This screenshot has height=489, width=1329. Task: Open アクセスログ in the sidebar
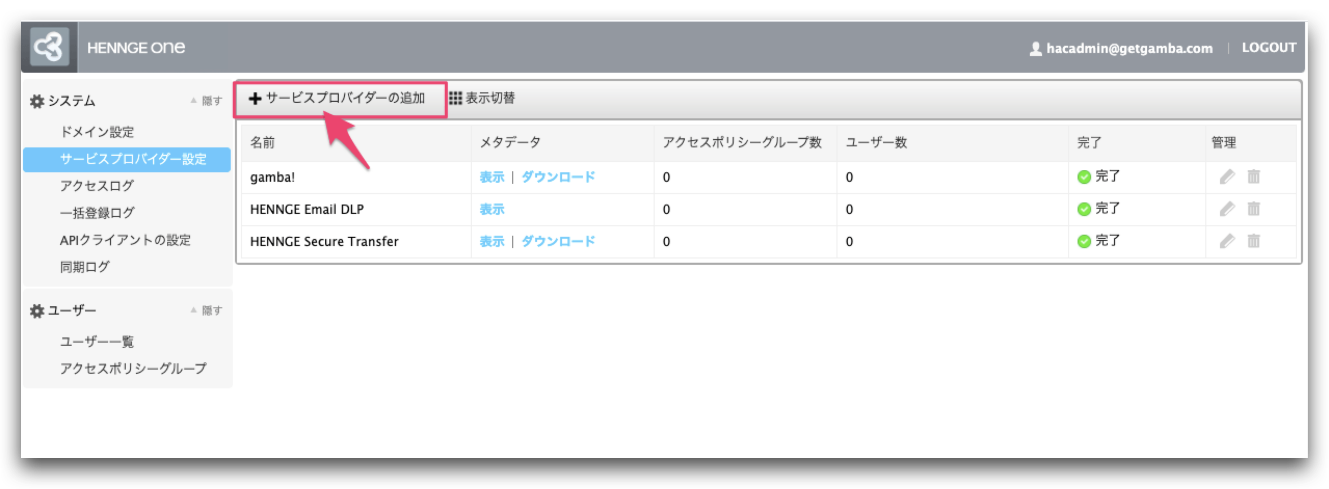[x=97, y=186]
